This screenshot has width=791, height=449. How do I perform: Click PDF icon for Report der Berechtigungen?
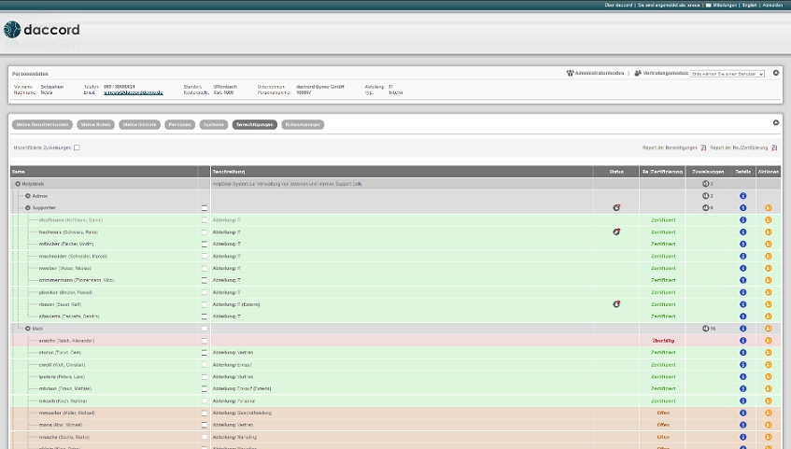click(x=703, y=147)
